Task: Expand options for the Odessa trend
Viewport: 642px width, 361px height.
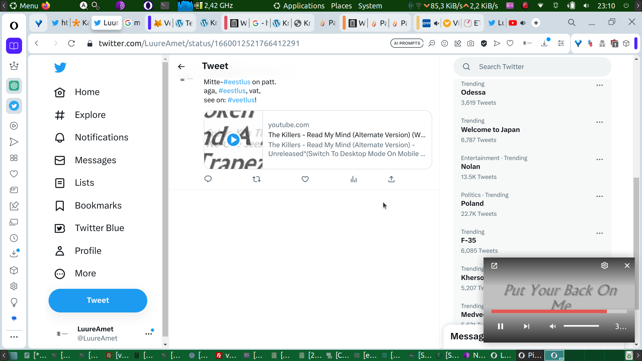Action: coord(599,85)
